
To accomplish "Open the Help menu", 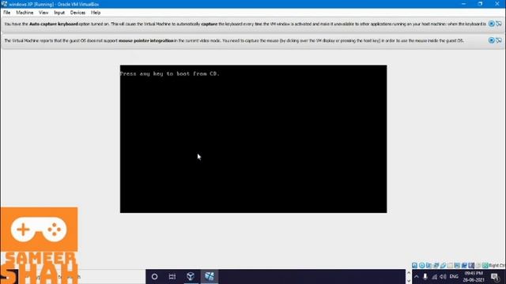I will coord(96,13).
